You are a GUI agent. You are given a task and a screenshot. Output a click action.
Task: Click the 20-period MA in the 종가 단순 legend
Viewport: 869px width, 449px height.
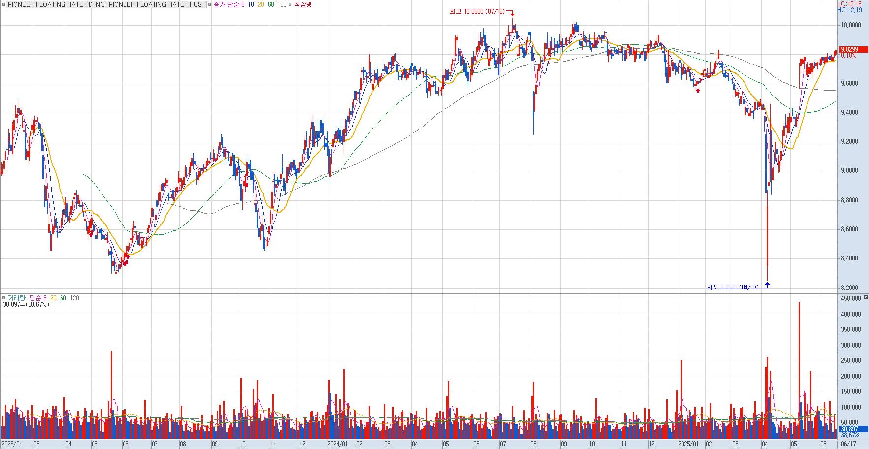click(261, 4)
